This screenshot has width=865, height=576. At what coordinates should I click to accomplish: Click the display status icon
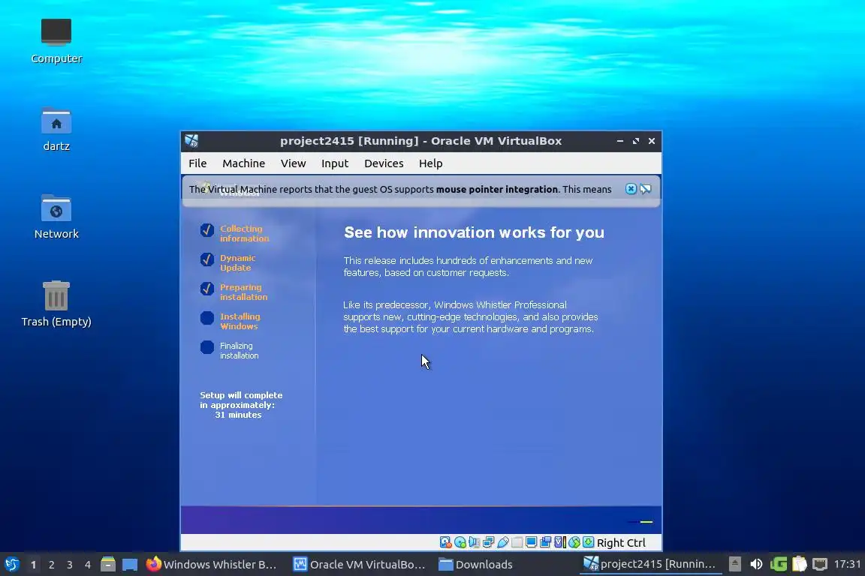point(532,542)
